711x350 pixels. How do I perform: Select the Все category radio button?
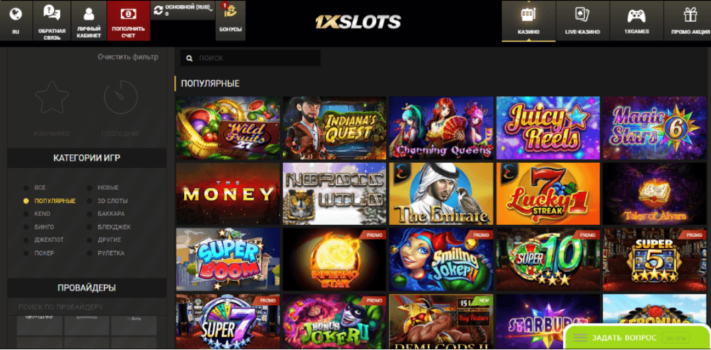26,187
